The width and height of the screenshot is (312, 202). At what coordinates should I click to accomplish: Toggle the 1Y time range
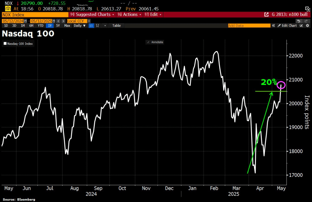click(49, 26)
